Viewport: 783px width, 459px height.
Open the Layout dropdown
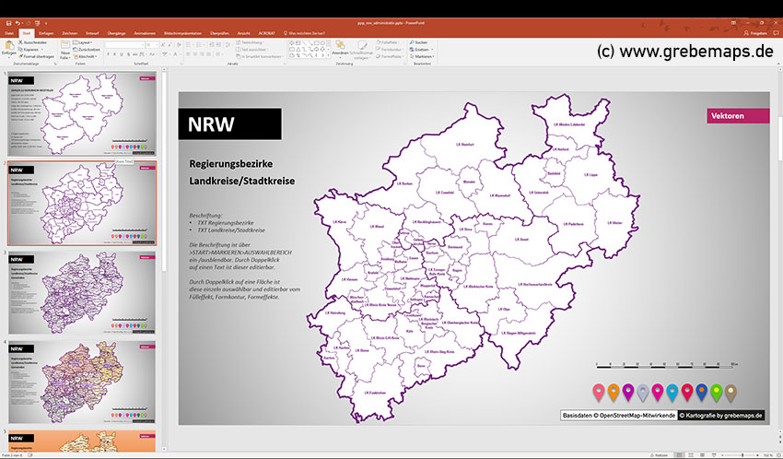[x=85, y=42]
